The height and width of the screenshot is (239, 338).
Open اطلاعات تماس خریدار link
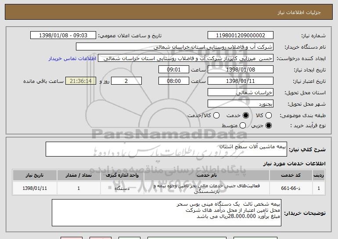click(x=72, y=59)
